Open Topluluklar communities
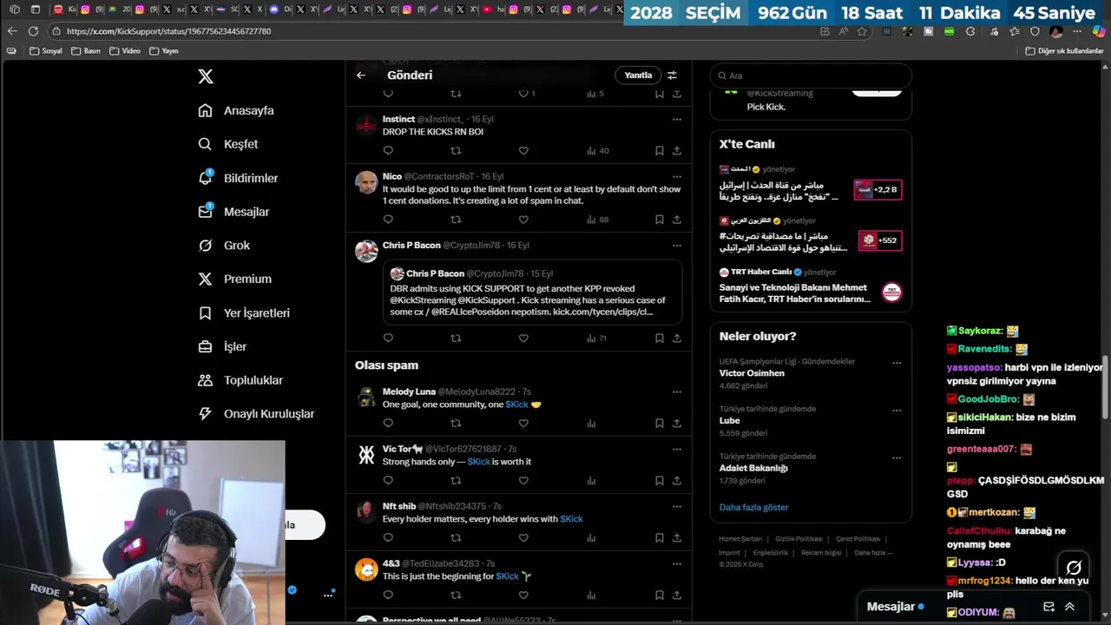Screen dimensions: 1111x625 pyautogui.click(x=240, y=380)
